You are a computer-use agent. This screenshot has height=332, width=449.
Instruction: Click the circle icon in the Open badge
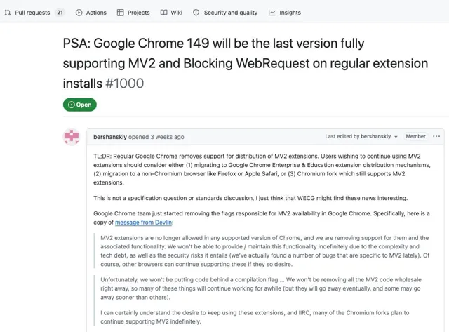tap(72, 105)
